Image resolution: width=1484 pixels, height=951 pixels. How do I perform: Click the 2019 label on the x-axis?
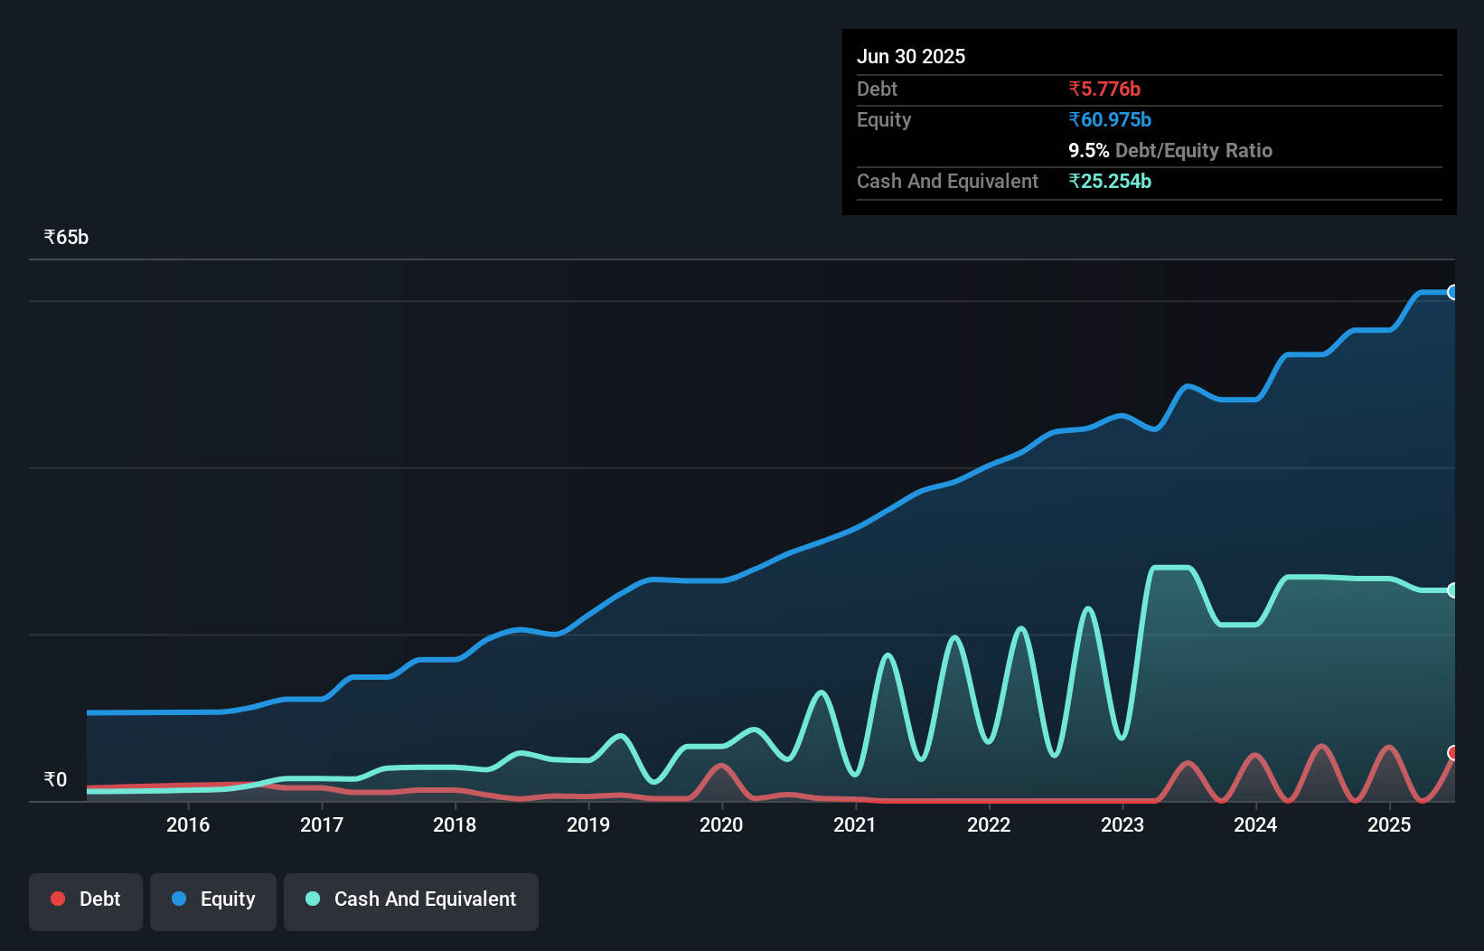(x=588, y=824)
